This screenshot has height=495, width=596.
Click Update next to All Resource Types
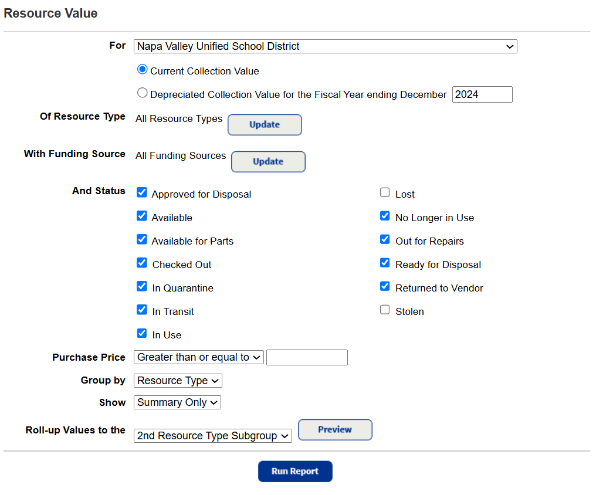[265, 124]
